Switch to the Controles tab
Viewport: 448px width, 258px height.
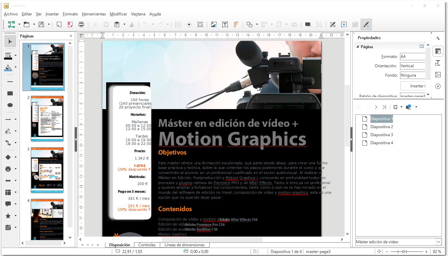tap(147, 245)
